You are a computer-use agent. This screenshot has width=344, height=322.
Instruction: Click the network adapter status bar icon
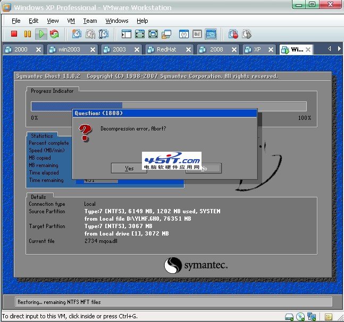312,317
